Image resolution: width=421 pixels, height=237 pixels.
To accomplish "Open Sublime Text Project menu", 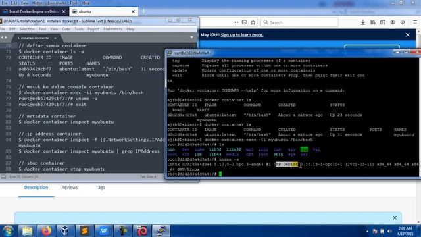I will [x=93, y=29].
